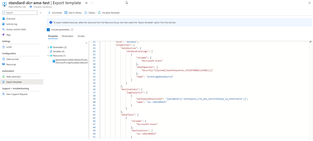Click Add to library button
Viewport: 313px width, 141px height.
tap(73, 13)
